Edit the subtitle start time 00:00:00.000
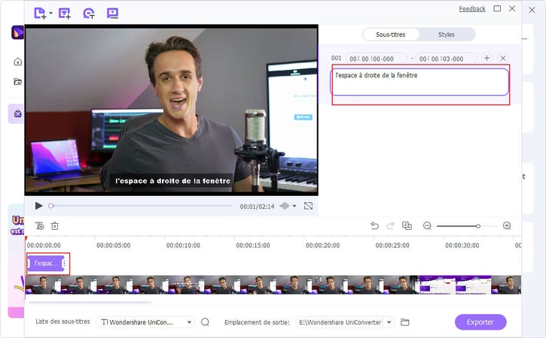 (376, 59)
